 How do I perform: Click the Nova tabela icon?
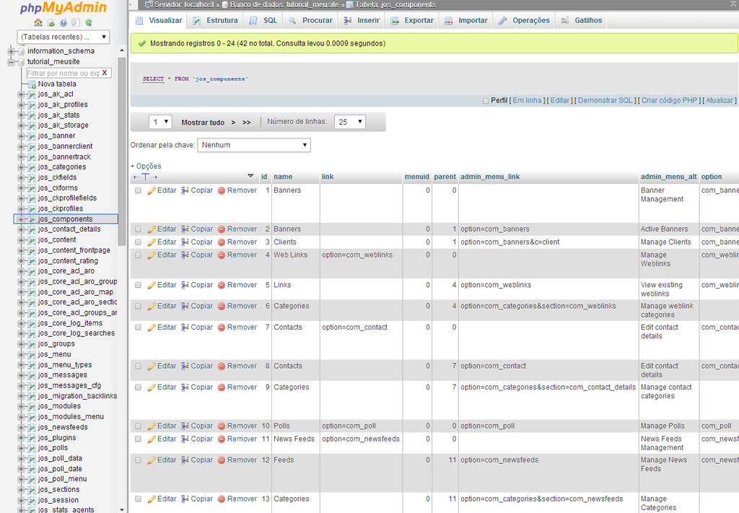click(32, 84)
